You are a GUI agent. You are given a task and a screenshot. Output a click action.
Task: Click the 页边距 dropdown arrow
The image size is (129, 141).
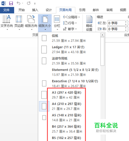click(19, 29)
